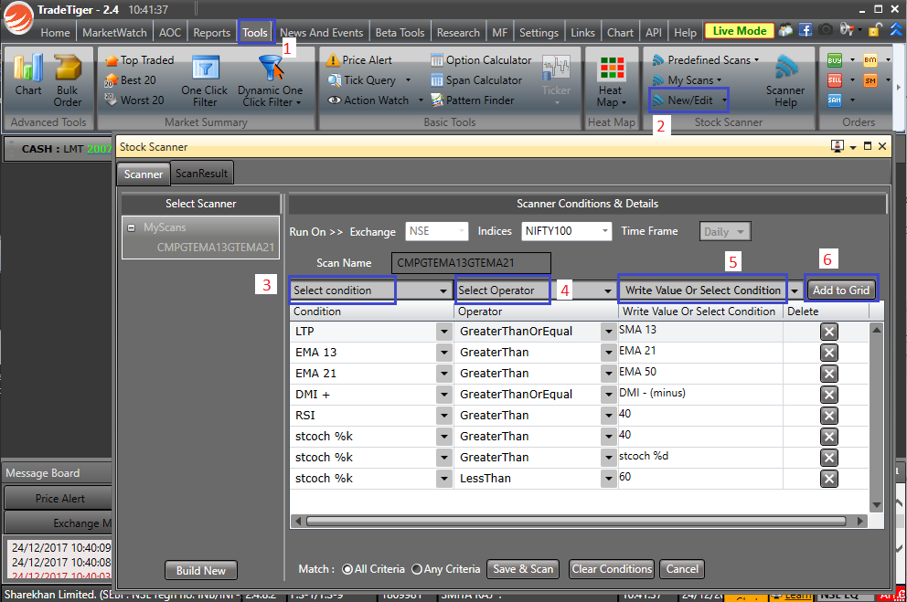907x602 pixels.
Task: Open the Heat Map tool
Action: point(612,81)
